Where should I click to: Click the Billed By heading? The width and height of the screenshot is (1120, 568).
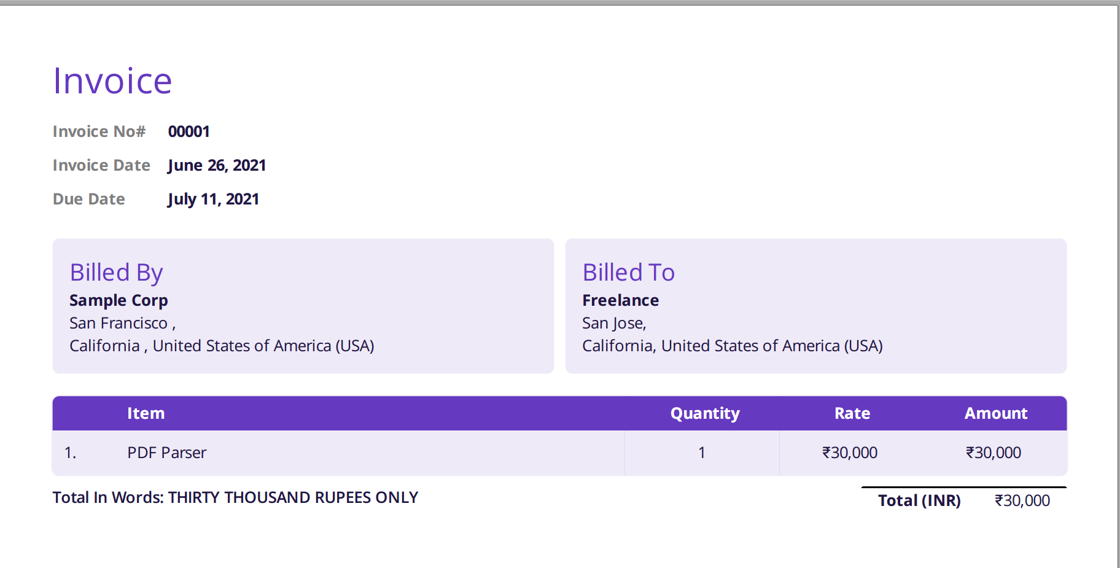point(116,272)
